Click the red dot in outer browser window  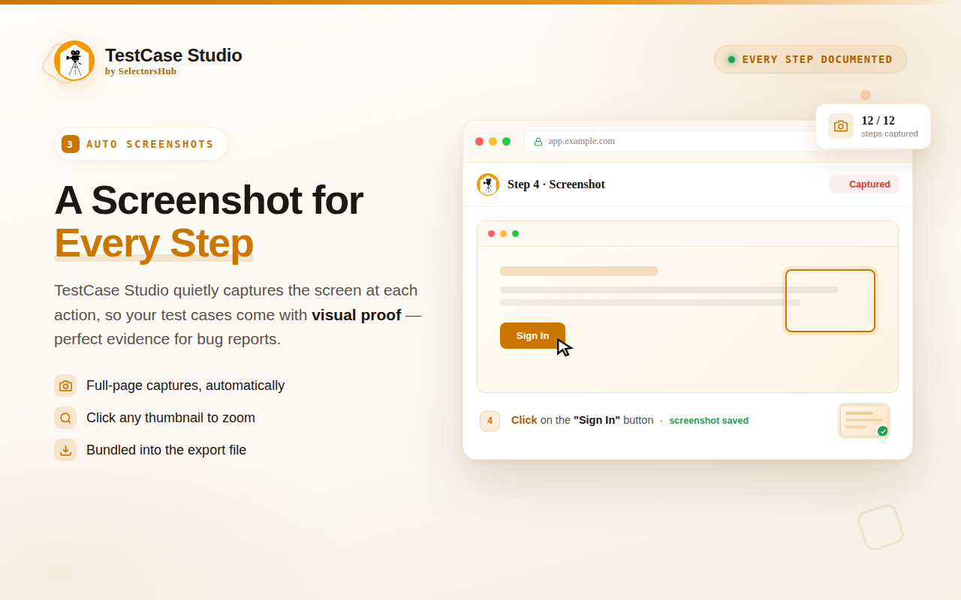(x=479, y=141)
